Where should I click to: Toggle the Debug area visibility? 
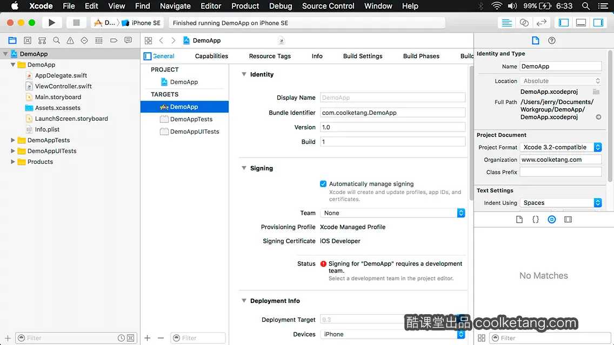[x=580, y=23]
